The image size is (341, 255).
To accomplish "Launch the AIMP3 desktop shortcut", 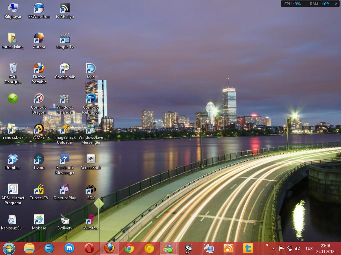I will pos(39,129).
